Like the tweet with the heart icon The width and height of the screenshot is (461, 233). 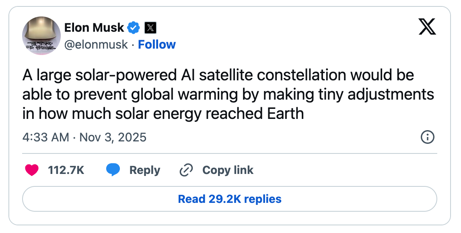[32, 170]
